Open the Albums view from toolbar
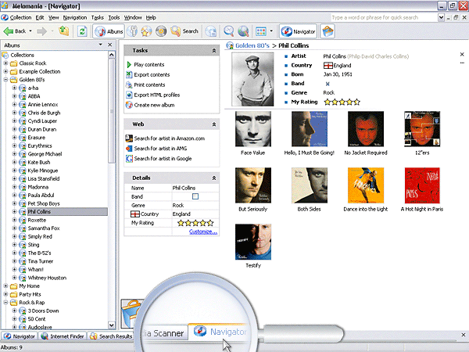This screenshot has width=469, height=352. pyautogui.click(x=109, y=31)
